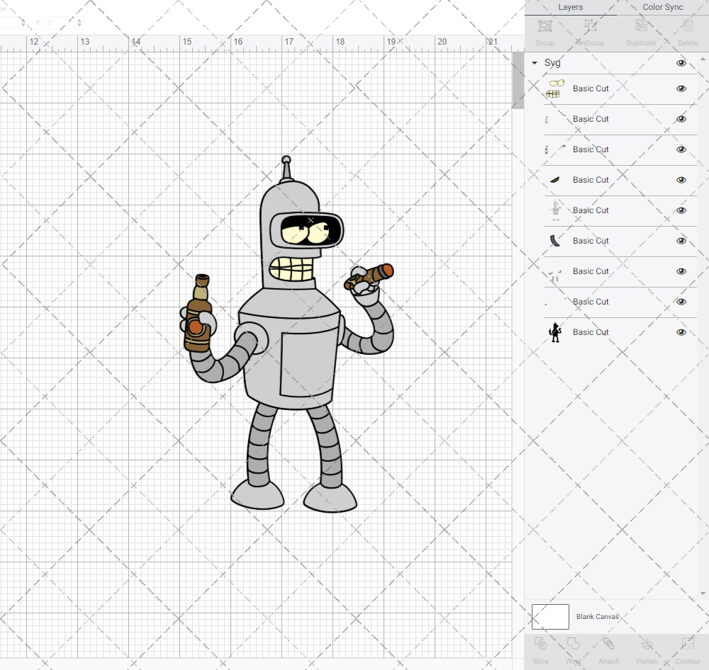The height and width of the screenshot is (670, 709).
Task: Select the Blank Canvas row
Action: click(x=598, y=616)
